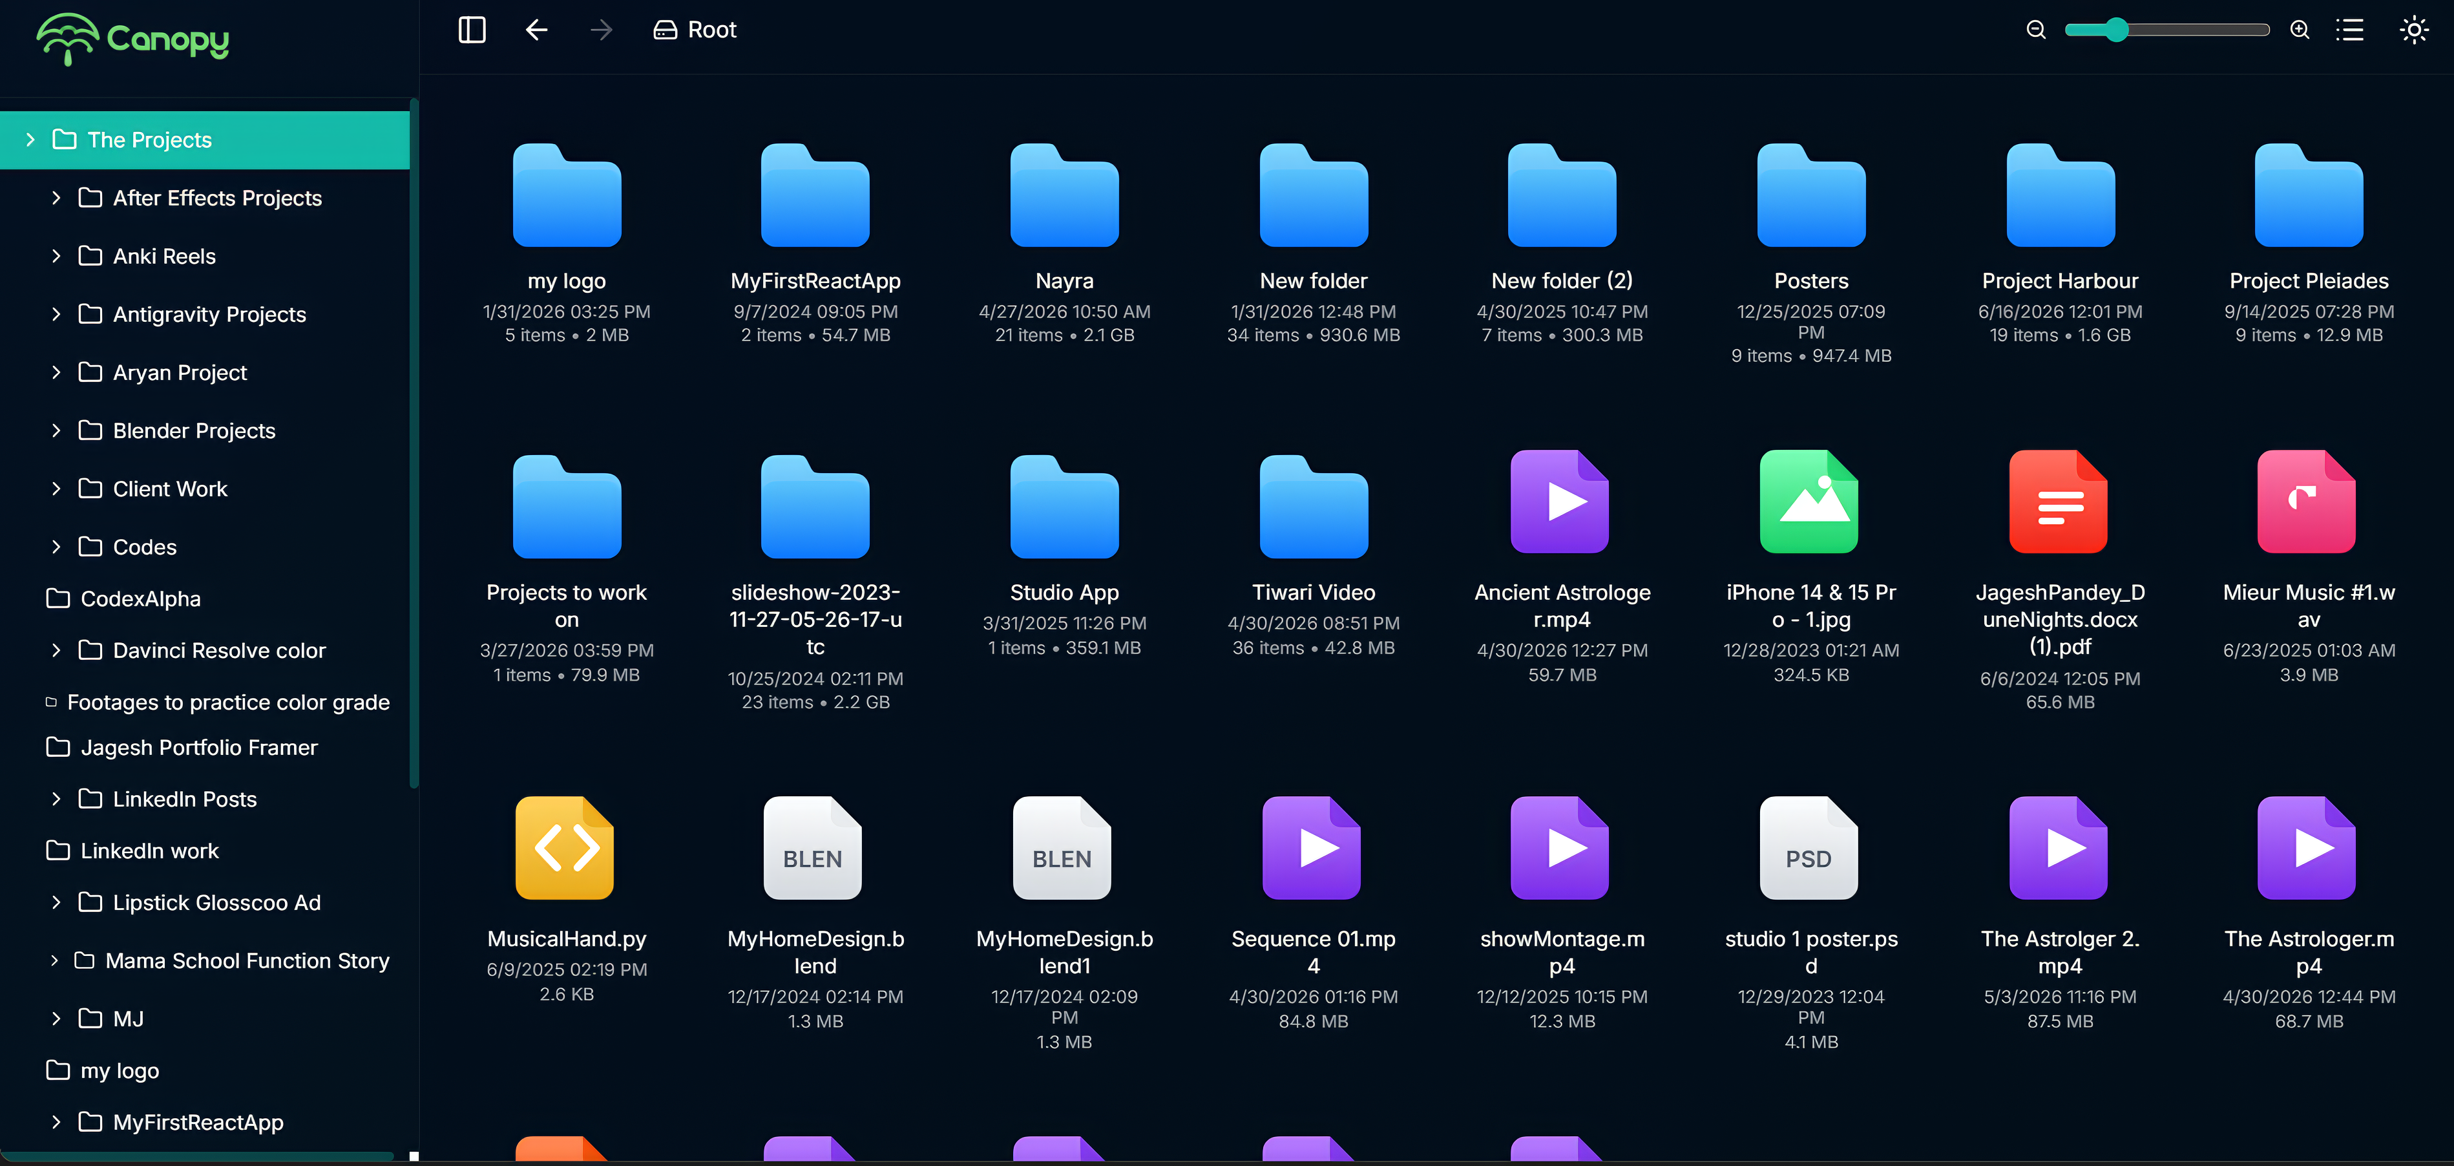Open the Nayra folder
2454x1166 pixels.
(1064, 195)
